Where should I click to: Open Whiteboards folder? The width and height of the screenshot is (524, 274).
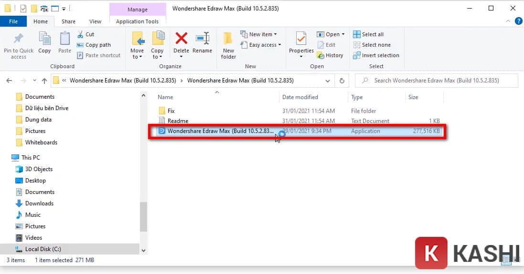[41, 142]
